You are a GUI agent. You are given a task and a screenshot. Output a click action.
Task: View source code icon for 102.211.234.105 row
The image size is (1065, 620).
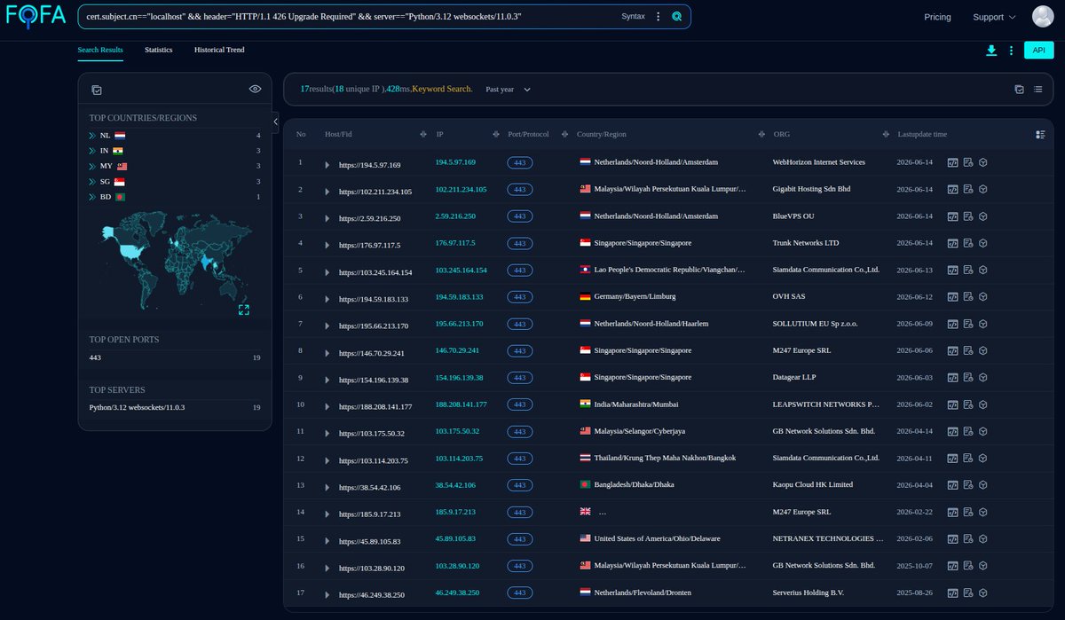(x=952, y=190)
